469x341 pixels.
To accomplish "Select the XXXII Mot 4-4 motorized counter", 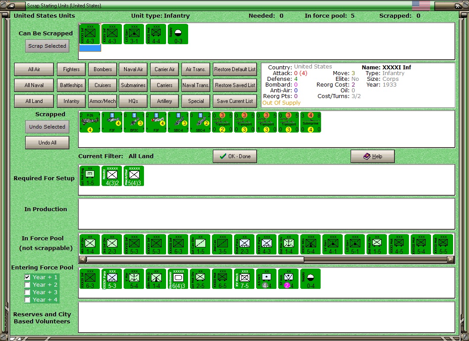I will (156, 34).
